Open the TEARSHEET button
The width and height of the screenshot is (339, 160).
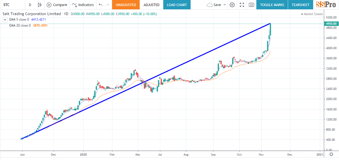[300, 5]
